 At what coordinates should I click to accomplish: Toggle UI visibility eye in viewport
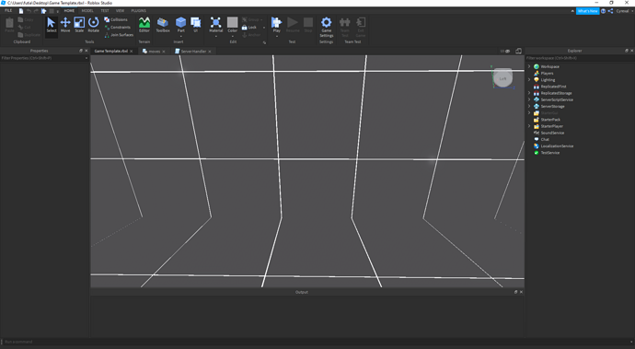[x=507, y=51]
